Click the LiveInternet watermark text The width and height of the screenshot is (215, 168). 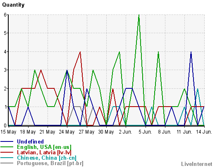[197, 164]
